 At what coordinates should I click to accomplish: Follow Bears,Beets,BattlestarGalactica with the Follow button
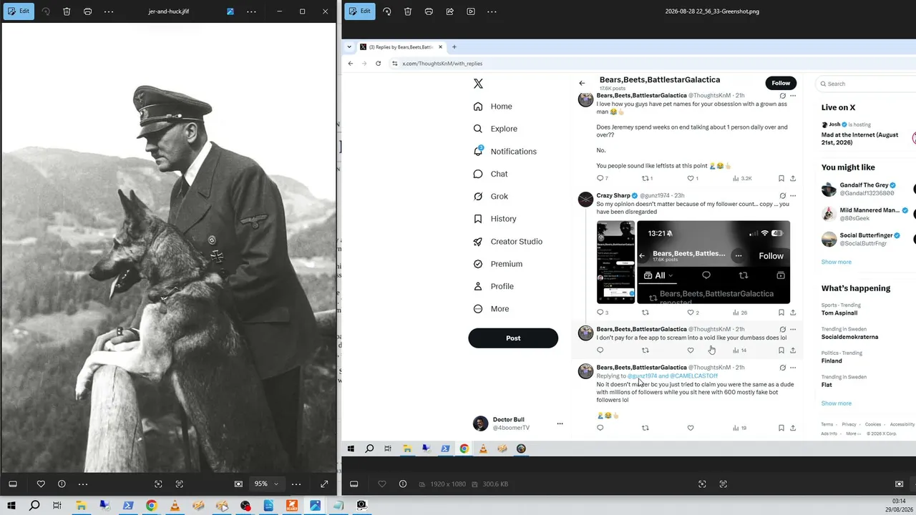point(781,83)
